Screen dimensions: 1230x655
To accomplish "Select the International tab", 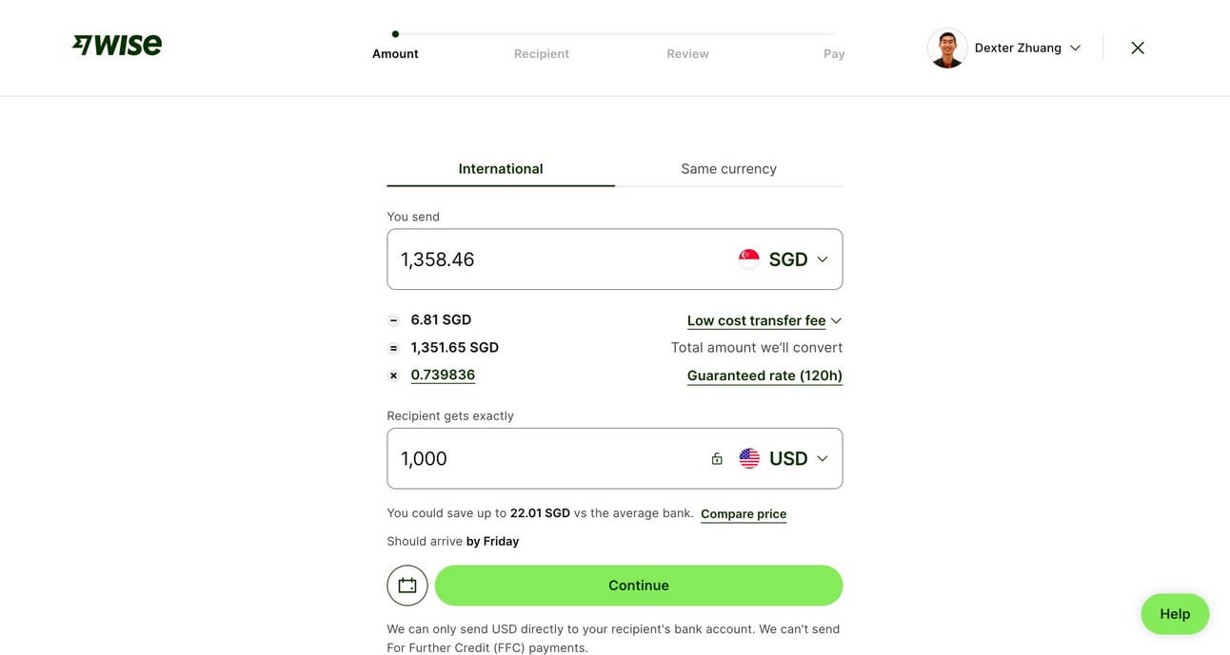I will click(x=501, y=169).
